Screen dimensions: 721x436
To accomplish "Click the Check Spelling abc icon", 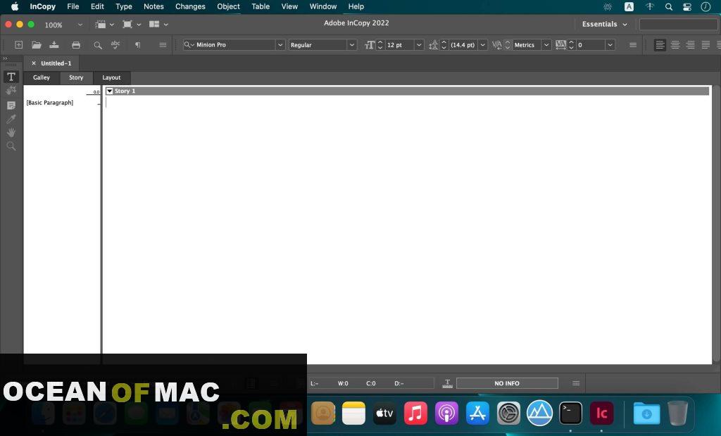I will (115, 44).
